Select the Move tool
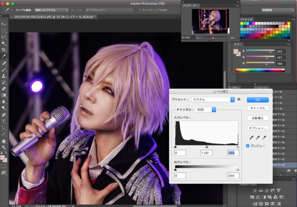The height and width of the screenshot is (207, 297). pos(4,24)
